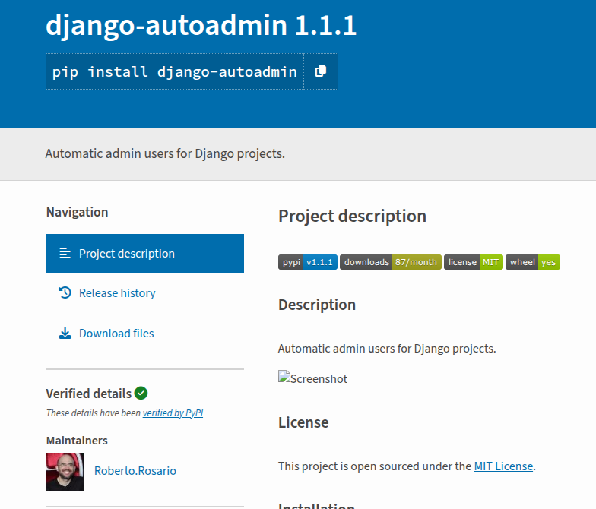Click the Navigation heading

click(x=78, y=212)
